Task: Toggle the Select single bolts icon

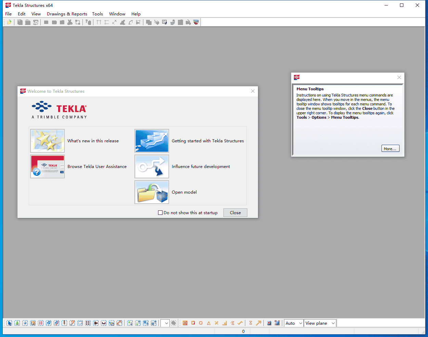Action: point(96,323)
